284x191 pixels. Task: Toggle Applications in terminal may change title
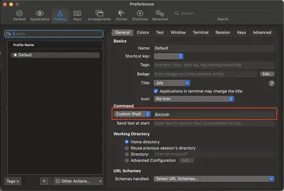click(156, 91)
